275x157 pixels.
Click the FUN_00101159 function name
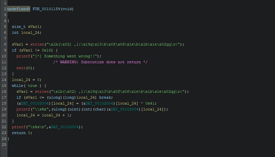[46, 9]
